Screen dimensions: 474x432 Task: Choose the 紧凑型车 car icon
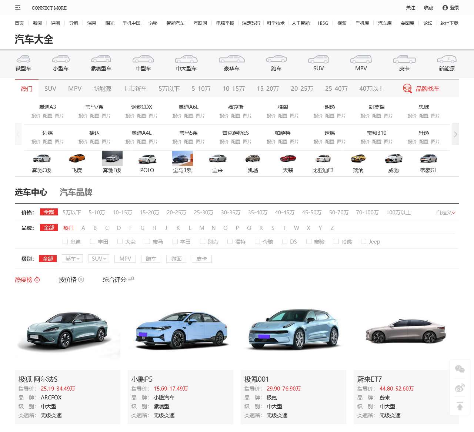coord(101,59)
